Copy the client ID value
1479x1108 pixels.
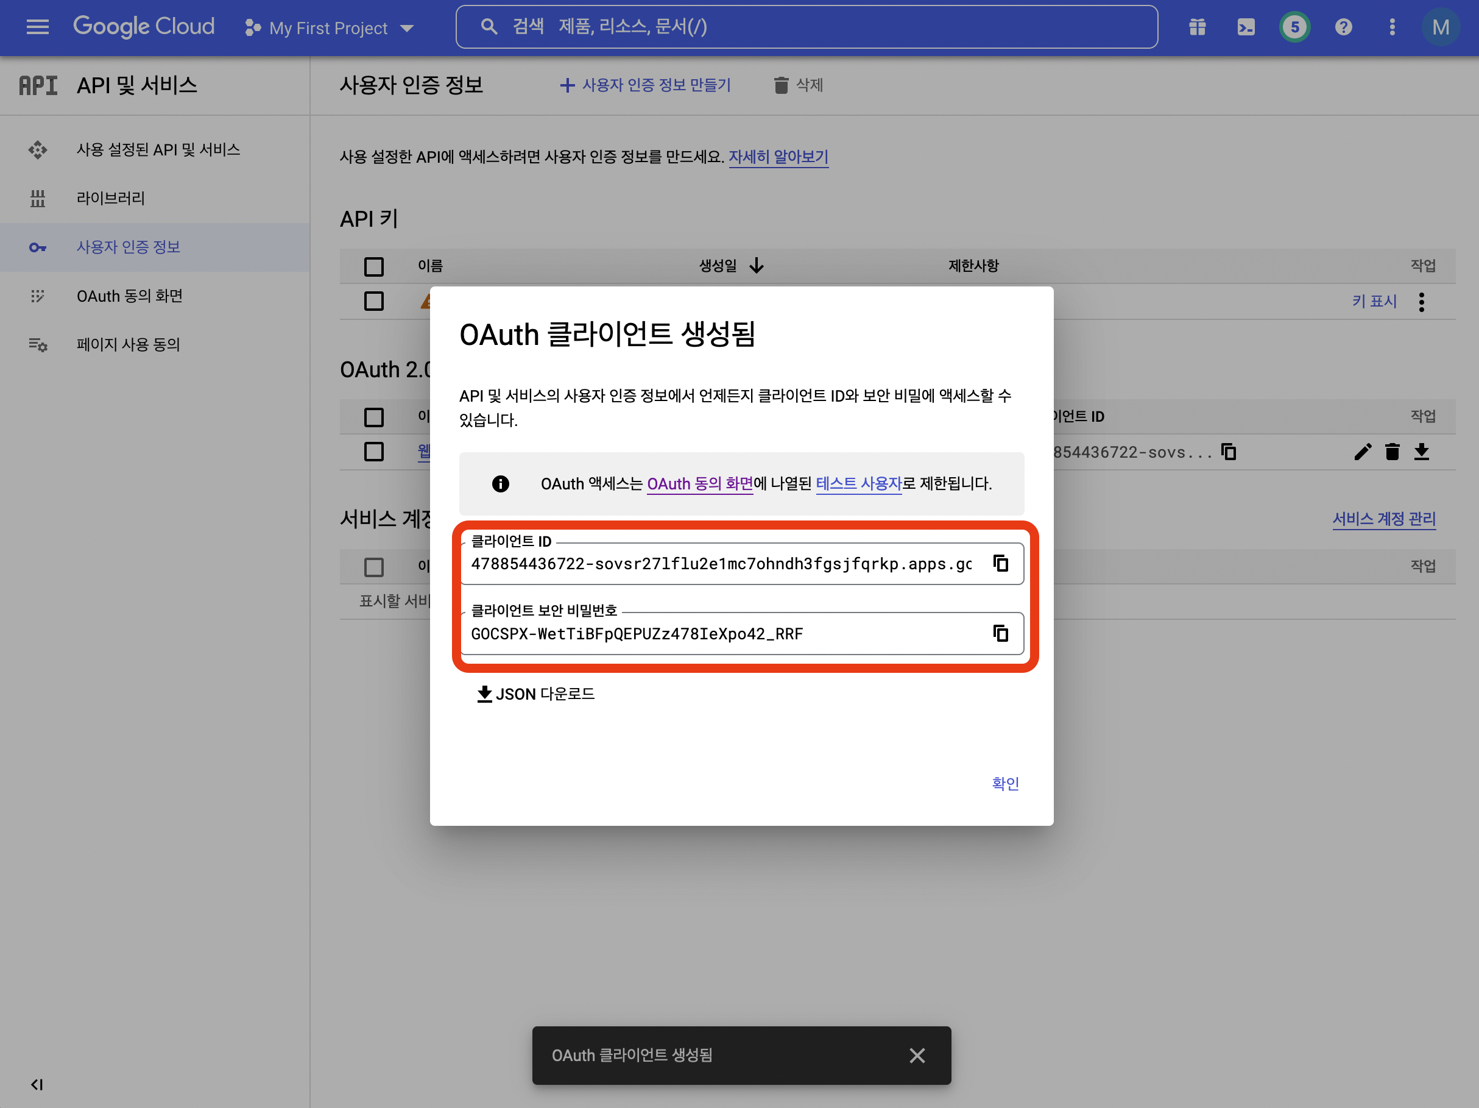[1000, 563]
